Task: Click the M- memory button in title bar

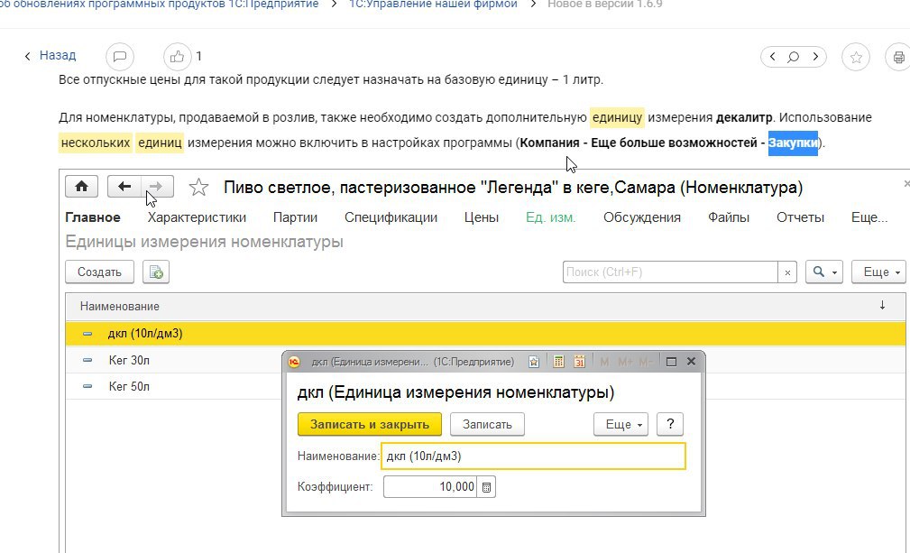Action: tap(646, 362)
